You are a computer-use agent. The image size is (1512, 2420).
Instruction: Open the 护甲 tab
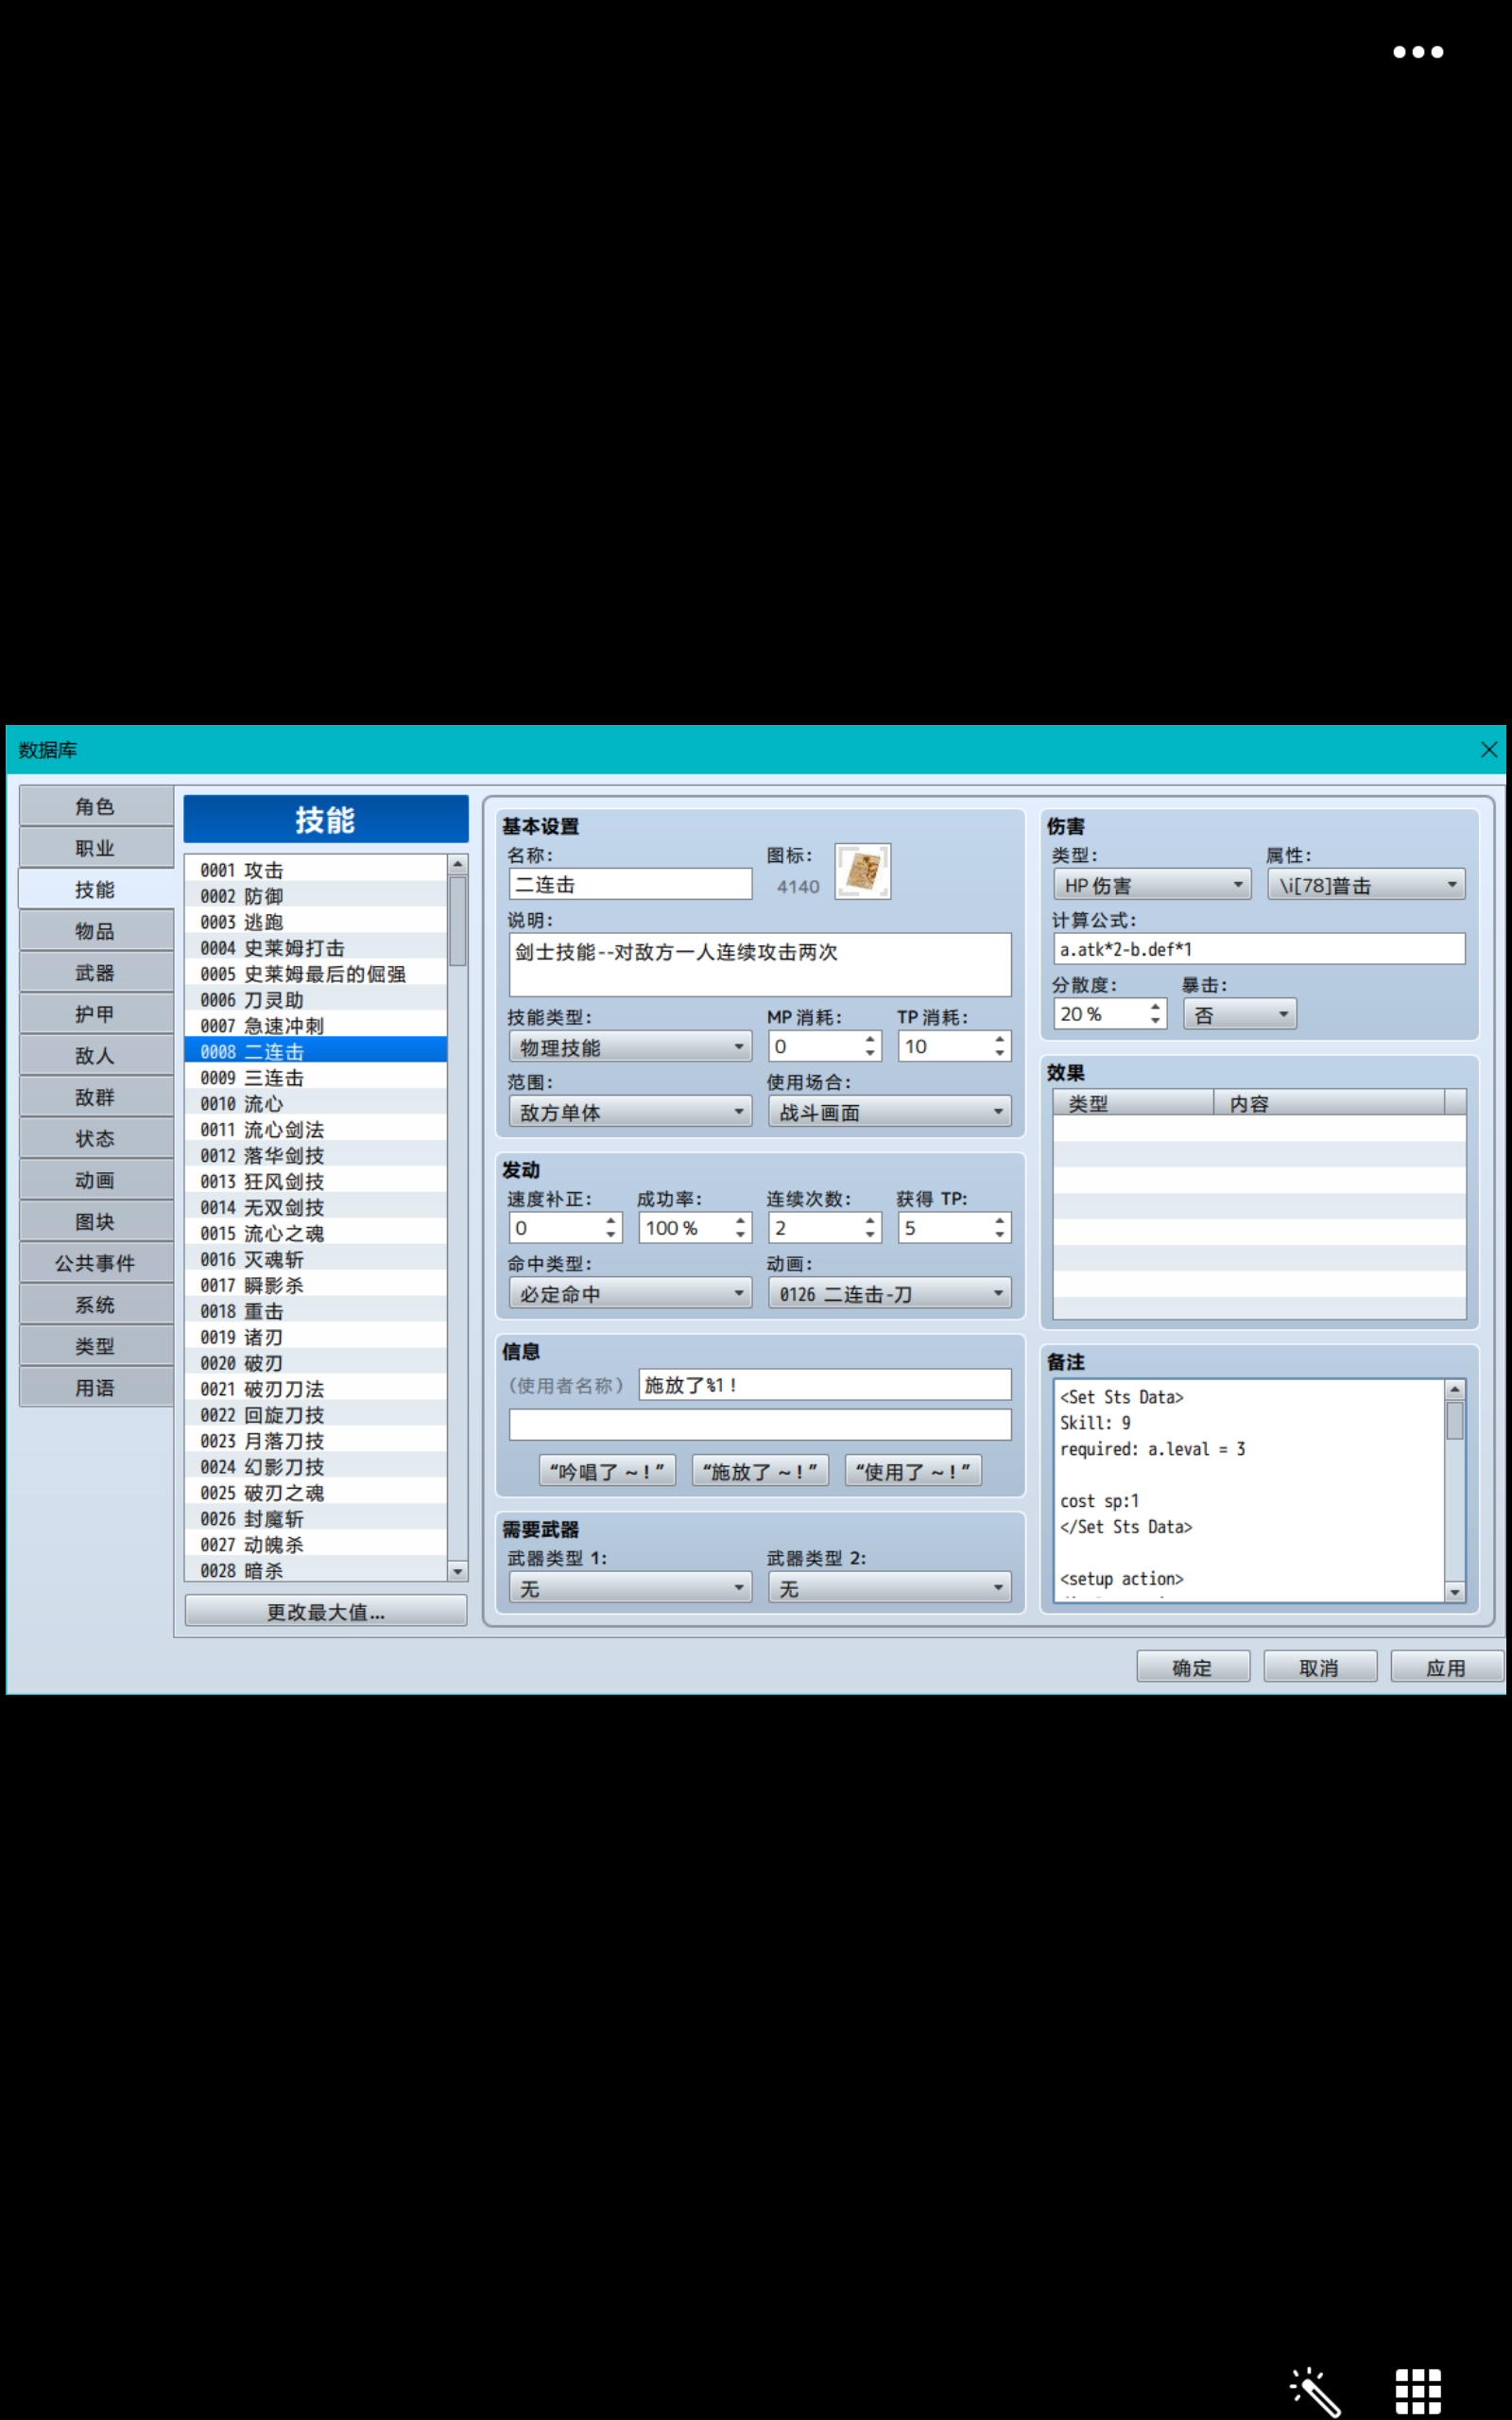click(x=96, y=1014)
